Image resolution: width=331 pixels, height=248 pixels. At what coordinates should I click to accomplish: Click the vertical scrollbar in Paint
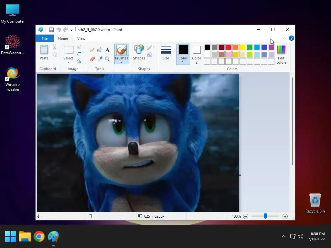click(x=292, y=121)
